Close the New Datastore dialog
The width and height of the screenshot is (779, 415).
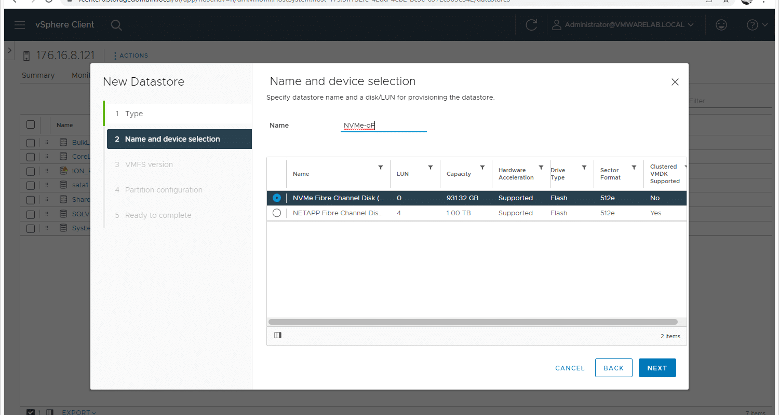pyautogui.click(x=675, y=82)
